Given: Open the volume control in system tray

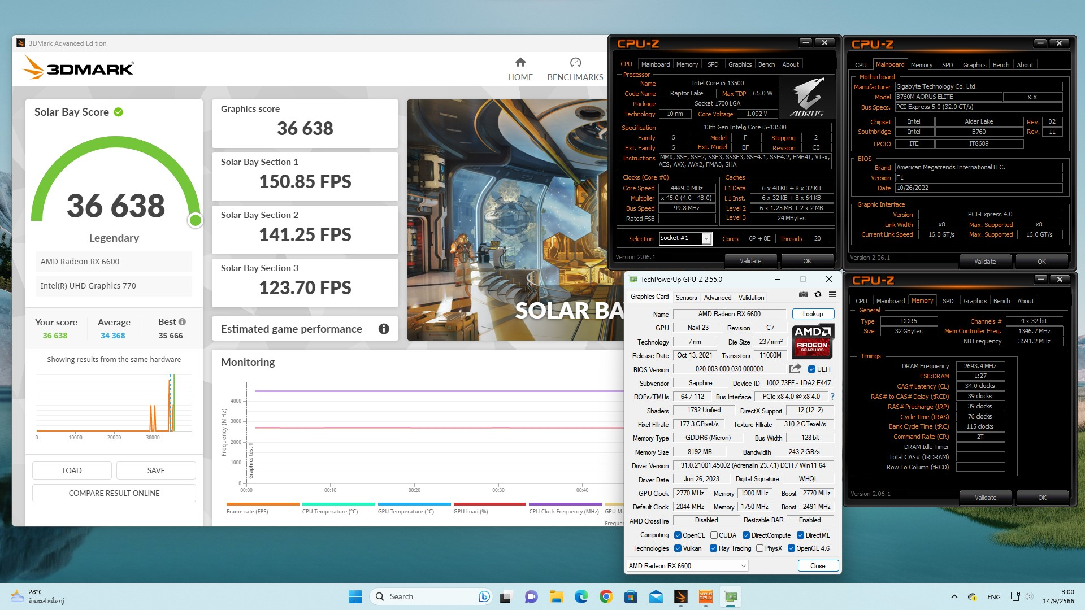Looking at the screenshot, I should tap(1028, 596).
